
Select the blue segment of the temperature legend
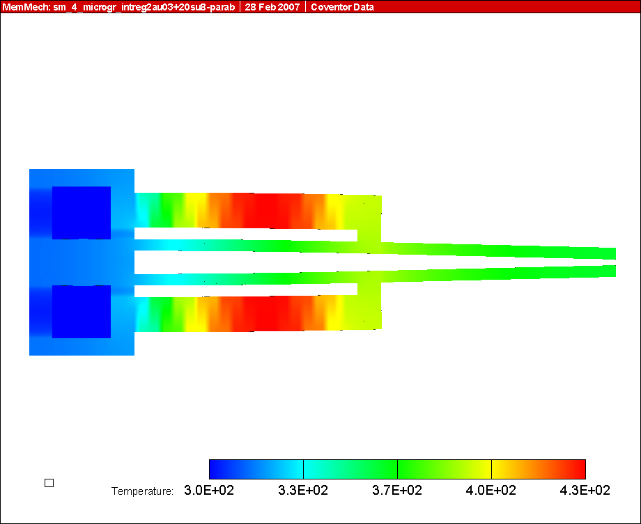(x=256, y=468)
